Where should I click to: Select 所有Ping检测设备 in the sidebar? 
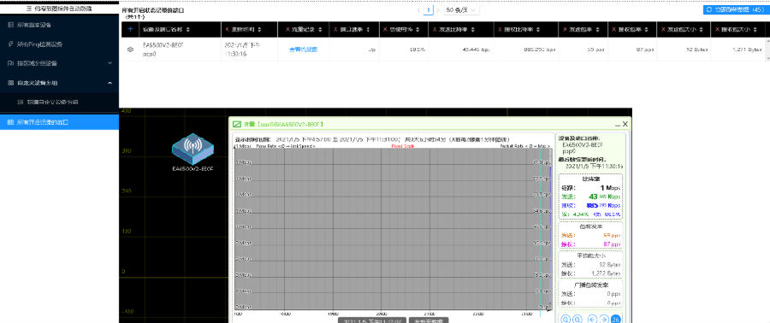pyautogui.click(x=59, y=44)
